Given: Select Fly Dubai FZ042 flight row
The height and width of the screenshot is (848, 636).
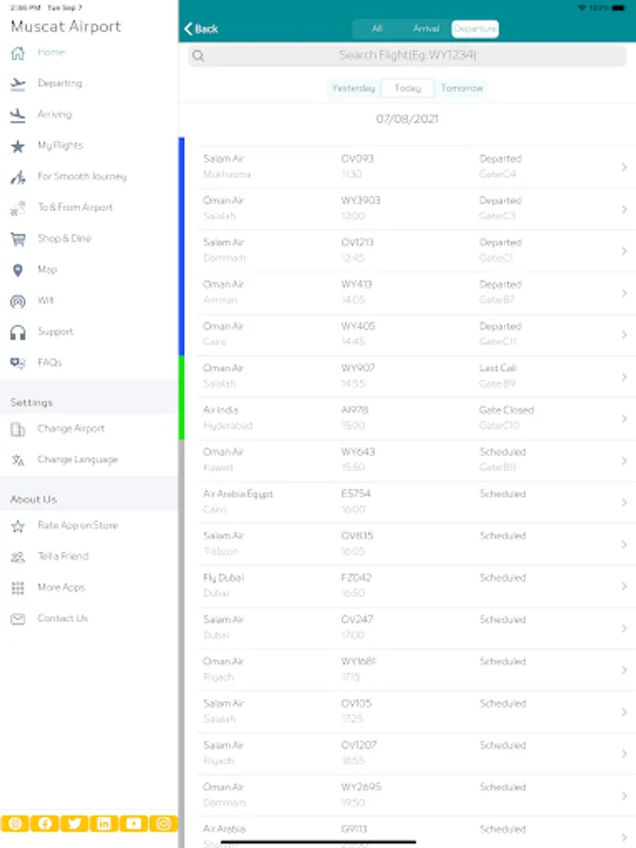Looking at the screenshot, I should coord(415,586).
